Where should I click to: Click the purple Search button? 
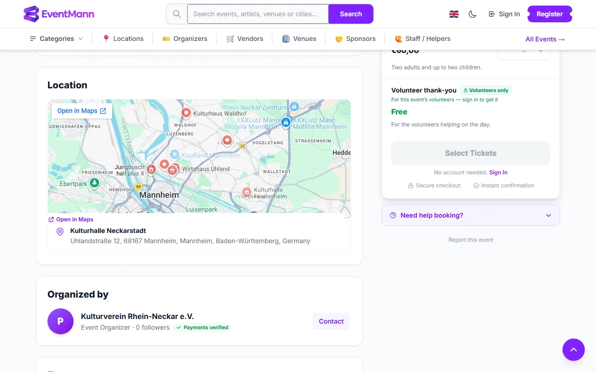[351, 14]
